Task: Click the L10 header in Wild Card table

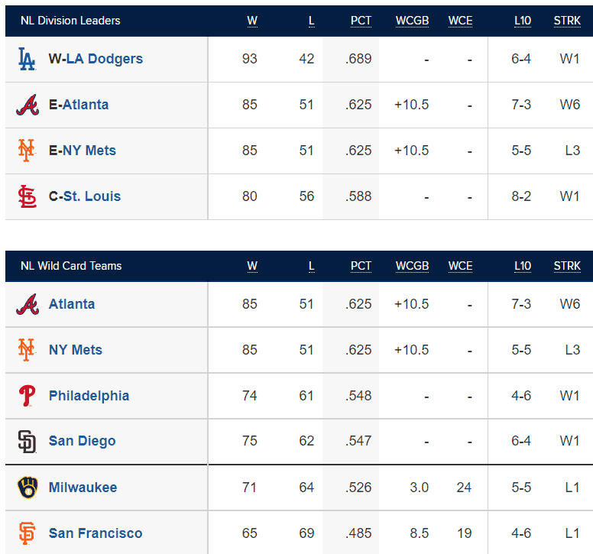Action: (523, 266)
